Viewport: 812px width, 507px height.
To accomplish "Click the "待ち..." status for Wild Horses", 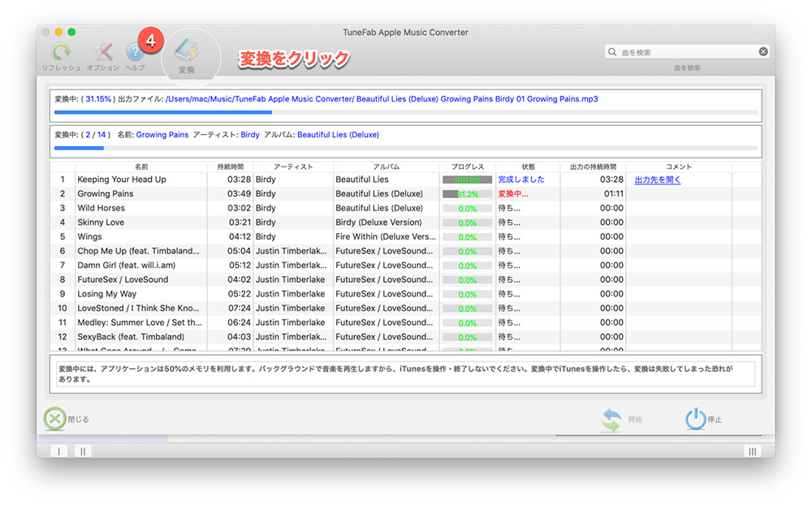I will click(509, 208).
